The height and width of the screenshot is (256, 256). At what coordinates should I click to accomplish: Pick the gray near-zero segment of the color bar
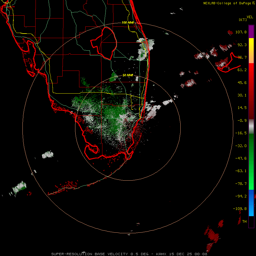251,127
